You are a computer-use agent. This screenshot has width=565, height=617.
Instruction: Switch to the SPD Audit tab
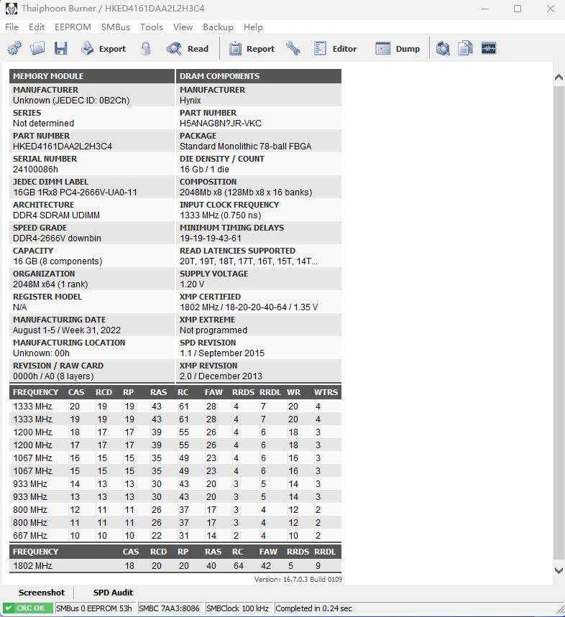[x=113, y=592]
